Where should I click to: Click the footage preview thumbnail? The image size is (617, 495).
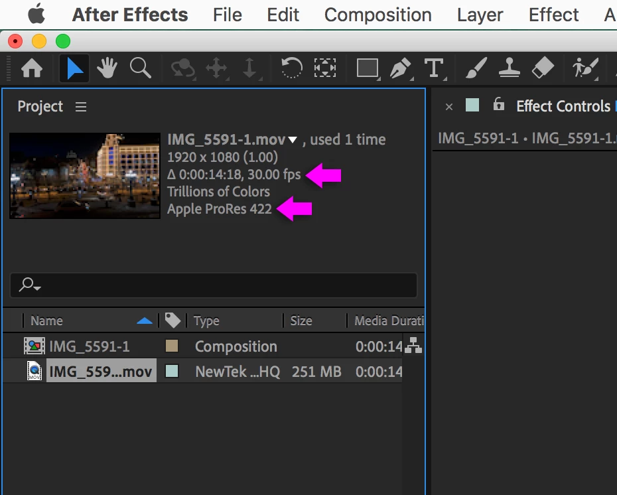tap(85, 175)
